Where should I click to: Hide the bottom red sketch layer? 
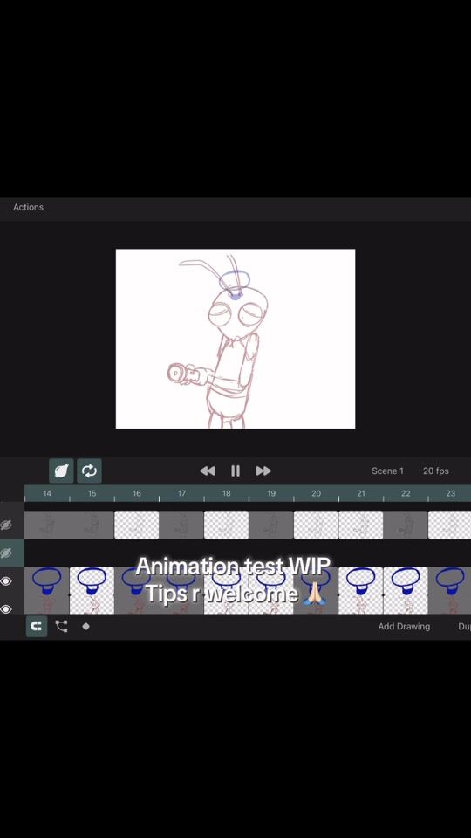point(6,608)
